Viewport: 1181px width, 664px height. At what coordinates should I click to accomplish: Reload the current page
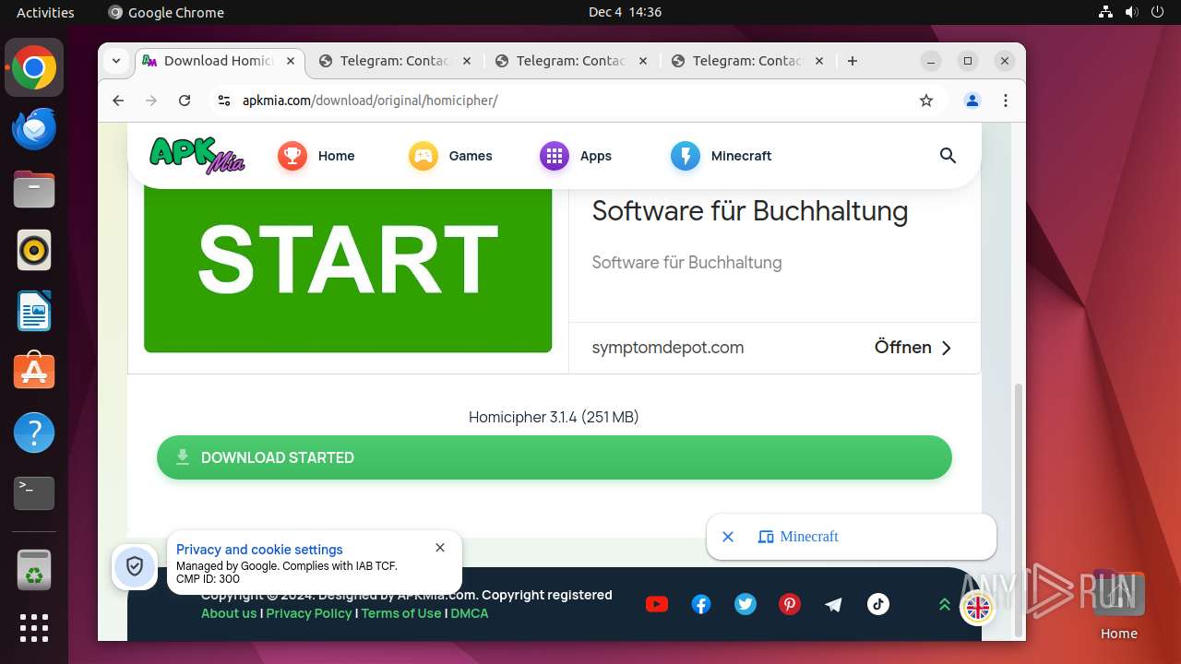click(185, 101)
